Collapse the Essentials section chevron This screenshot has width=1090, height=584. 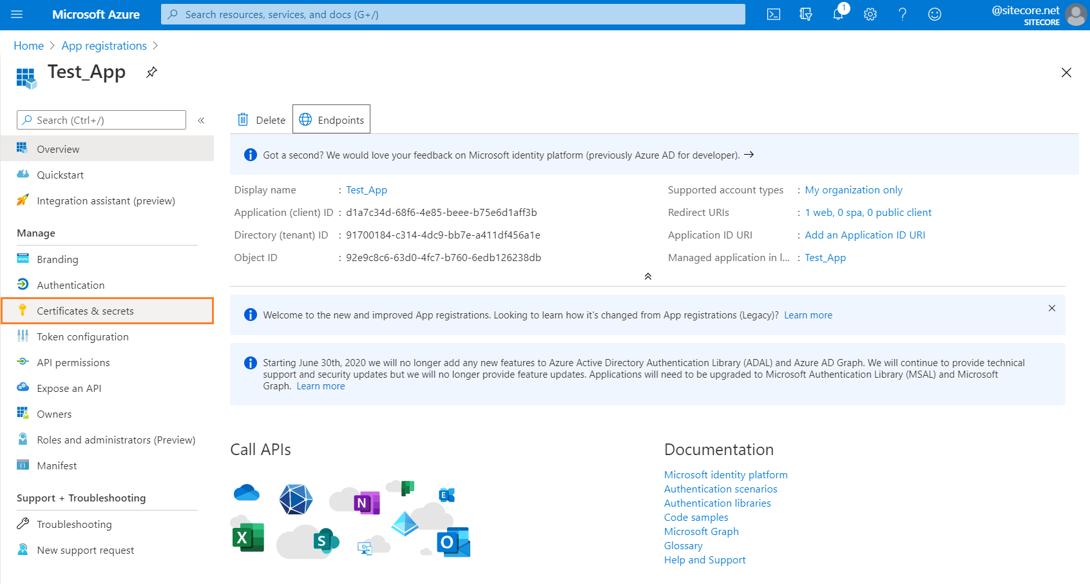pyautogui.click(x=648, y=277)
